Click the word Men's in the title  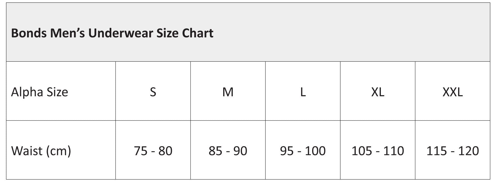(68, 33)
